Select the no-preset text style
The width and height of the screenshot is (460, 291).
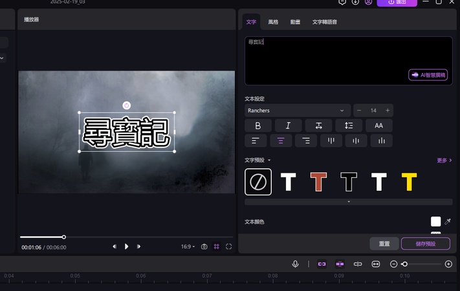point(258,182)
